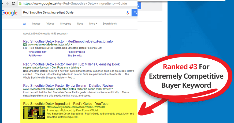Open Liz Swann Detailed Review result
The height and width of the screenshot is (123, 234).
coord(68,86)
